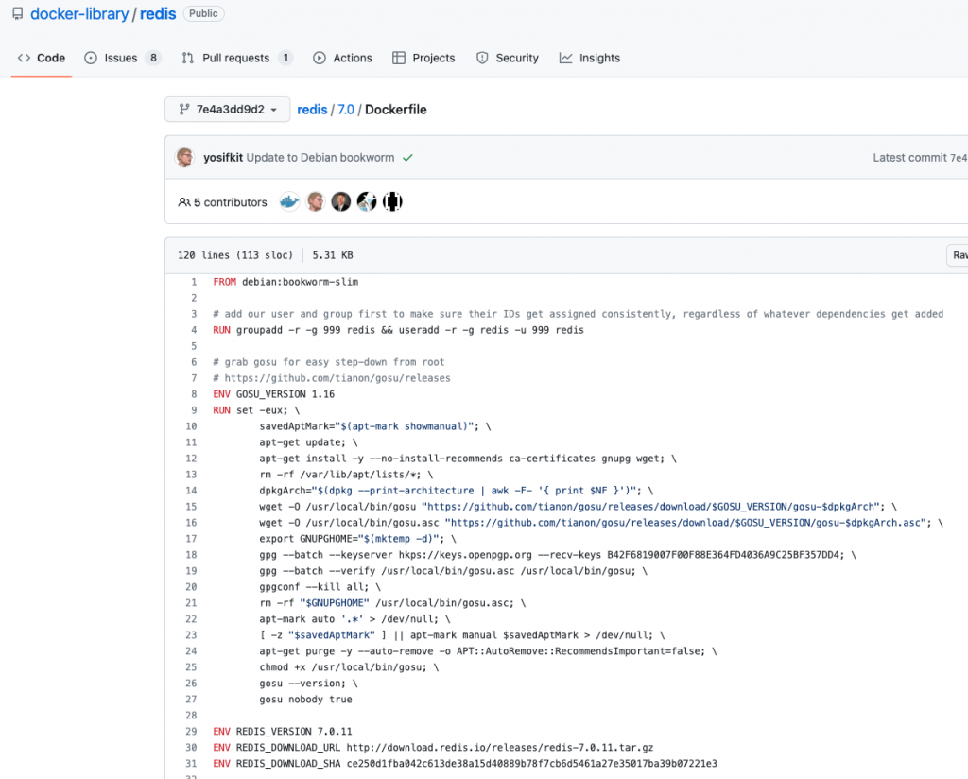The width and height of the screenshot is (968, 779).
Task: Click the Public visibility badge
Action: pyautogui.click(x=203, y=13)
